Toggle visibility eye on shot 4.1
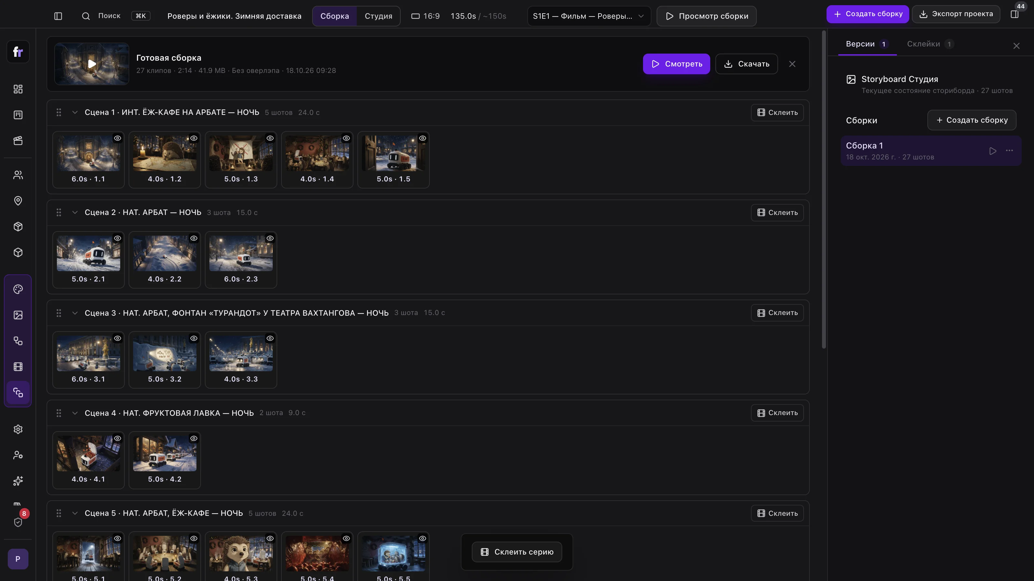 pyautogui.click(x=118, y=439)
